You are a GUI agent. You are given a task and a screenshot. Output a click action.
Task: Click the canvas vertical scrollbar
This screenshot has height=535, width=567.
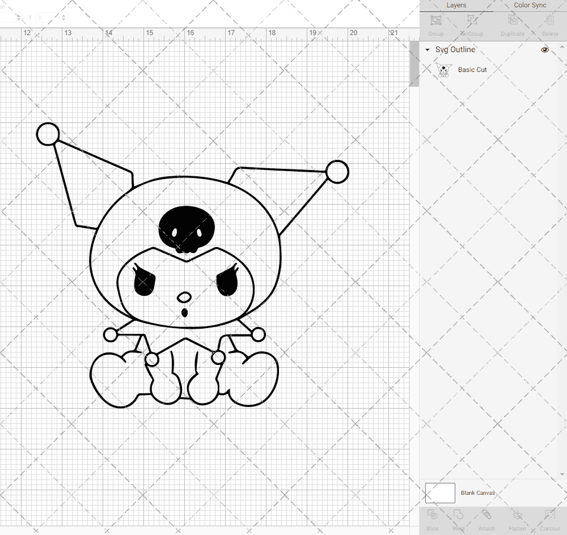tap(413, 62)
